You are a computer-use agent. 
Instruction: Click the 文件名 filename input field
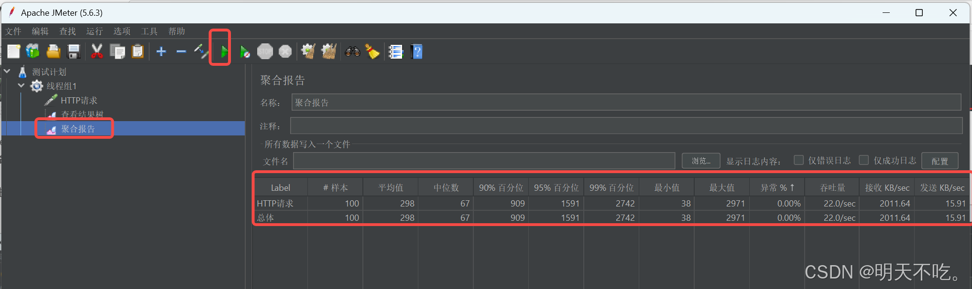pyautogui.click(x=484, y=161)
